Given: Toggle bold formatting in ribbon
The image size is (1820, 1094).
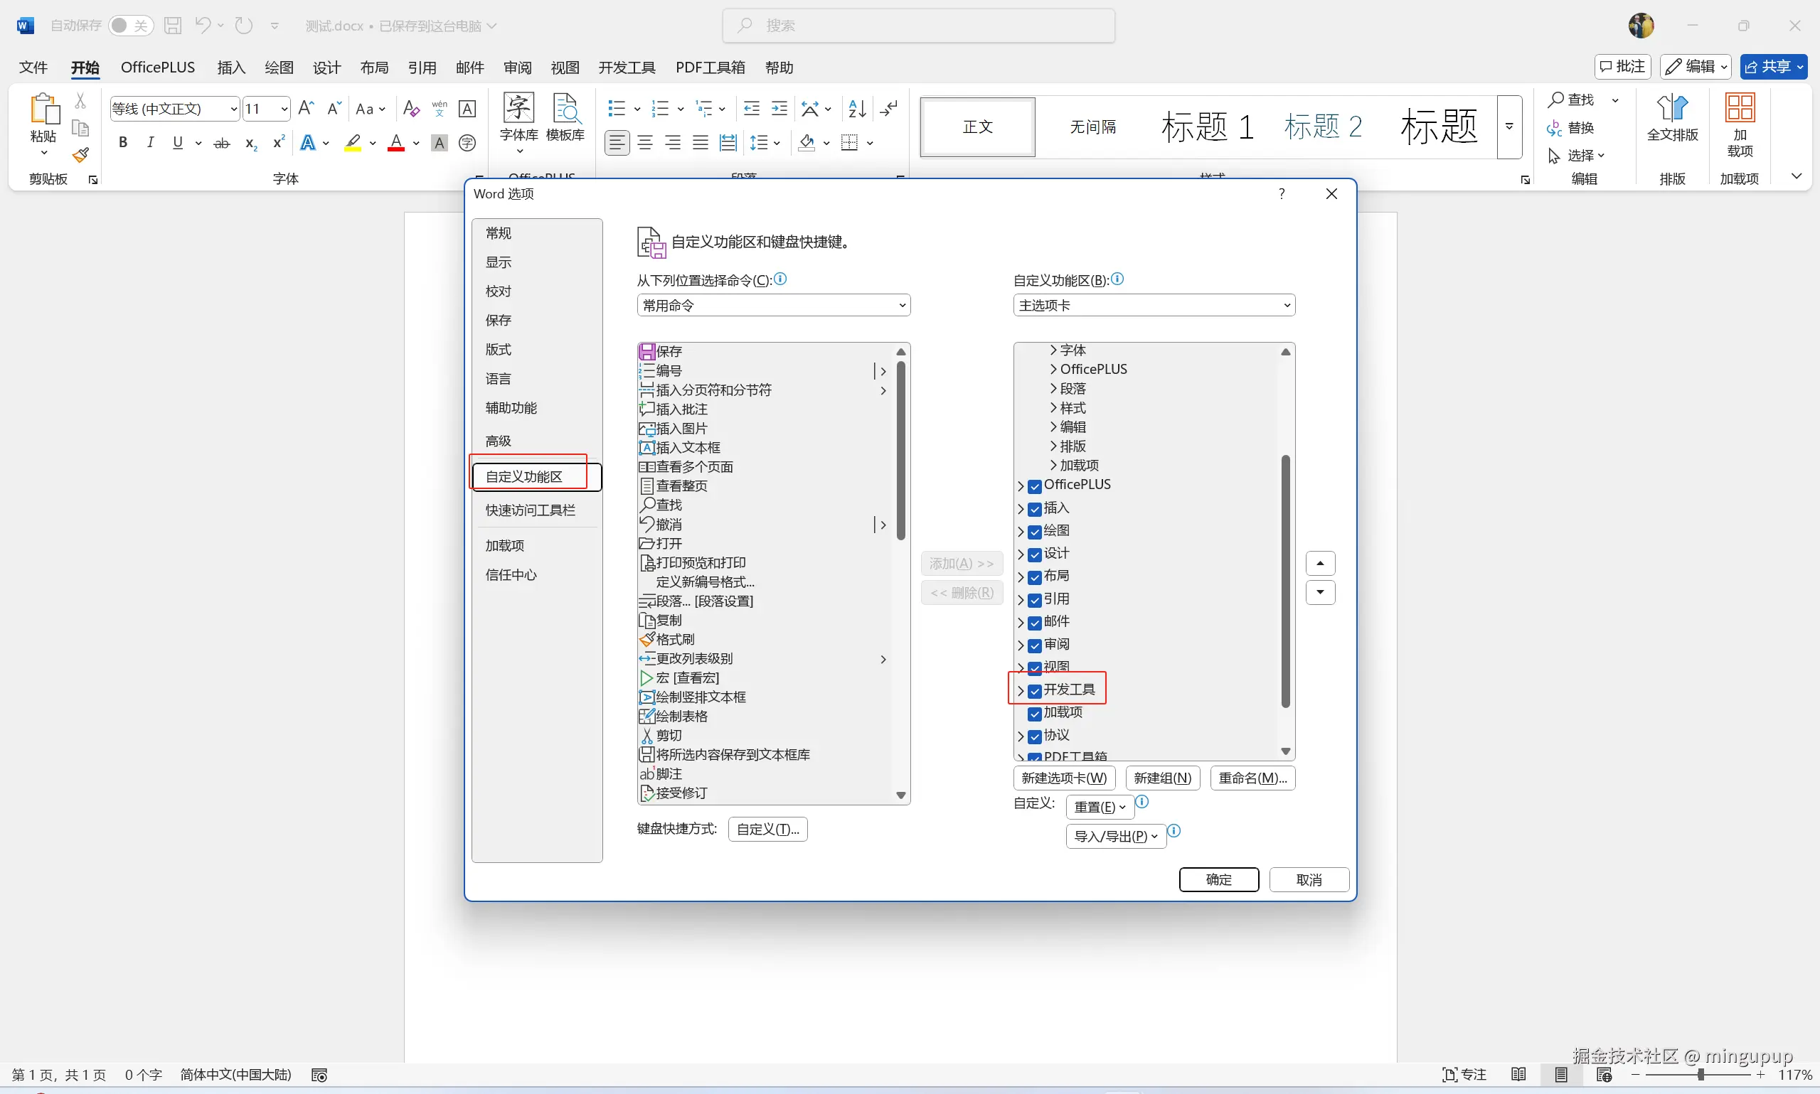Looking at the screenshot, I should pos(123,143).
